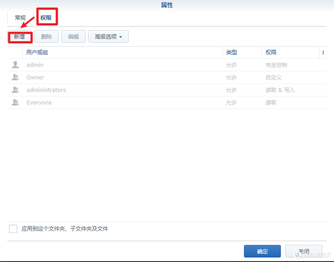
Task: Click the single-user icon beside admin
Action: tap(15, 65)
